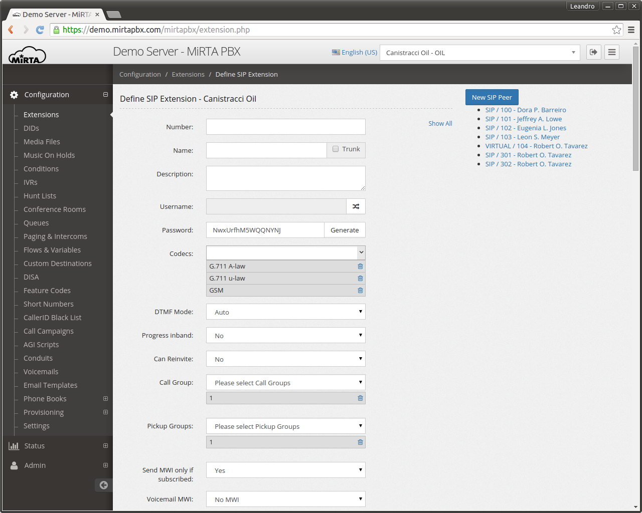Viewport: 642px width, 513px height.
Task: Open SIP / 100 - Dora P. Barreiro
Action: (525, 110)
